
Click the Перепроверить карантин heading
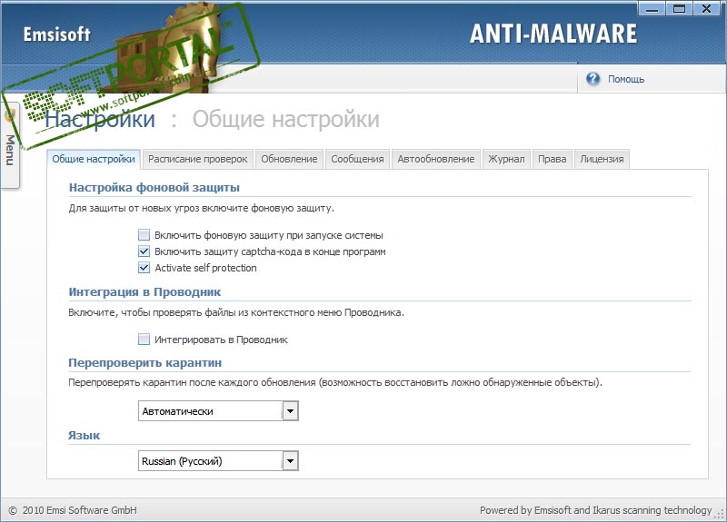coord(145,362)
